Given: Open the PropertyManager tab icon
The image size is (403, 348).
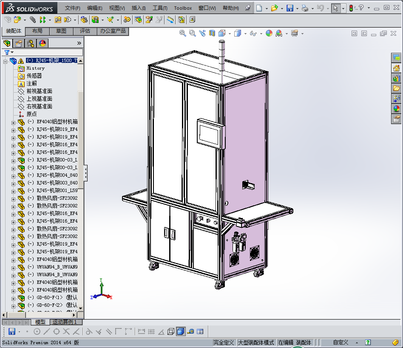Looking at the screenshot, I should tap(19, 43).
